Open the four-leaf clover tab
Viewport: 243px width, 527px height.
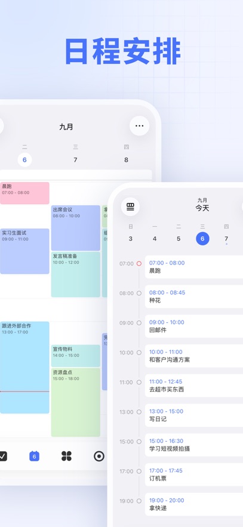coord(66,456)
